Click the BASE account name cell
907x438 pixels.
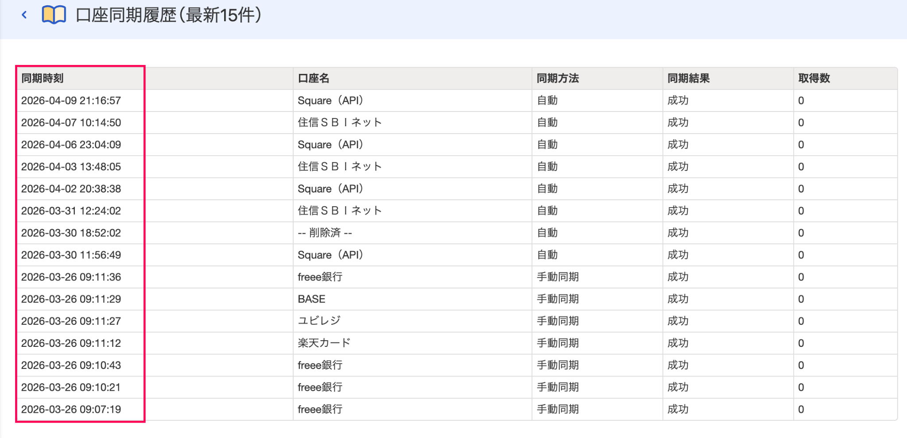[311, 299]
